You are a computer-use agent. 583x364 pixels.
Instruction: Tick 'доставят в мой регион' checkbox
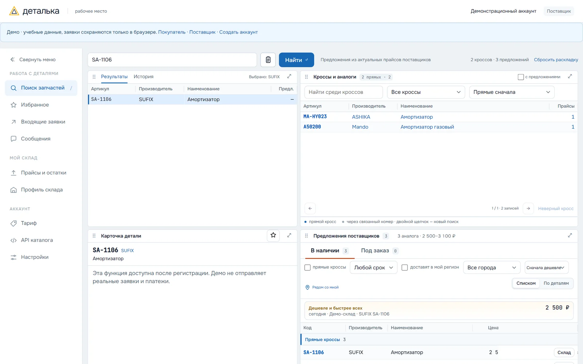coord(404,268)
